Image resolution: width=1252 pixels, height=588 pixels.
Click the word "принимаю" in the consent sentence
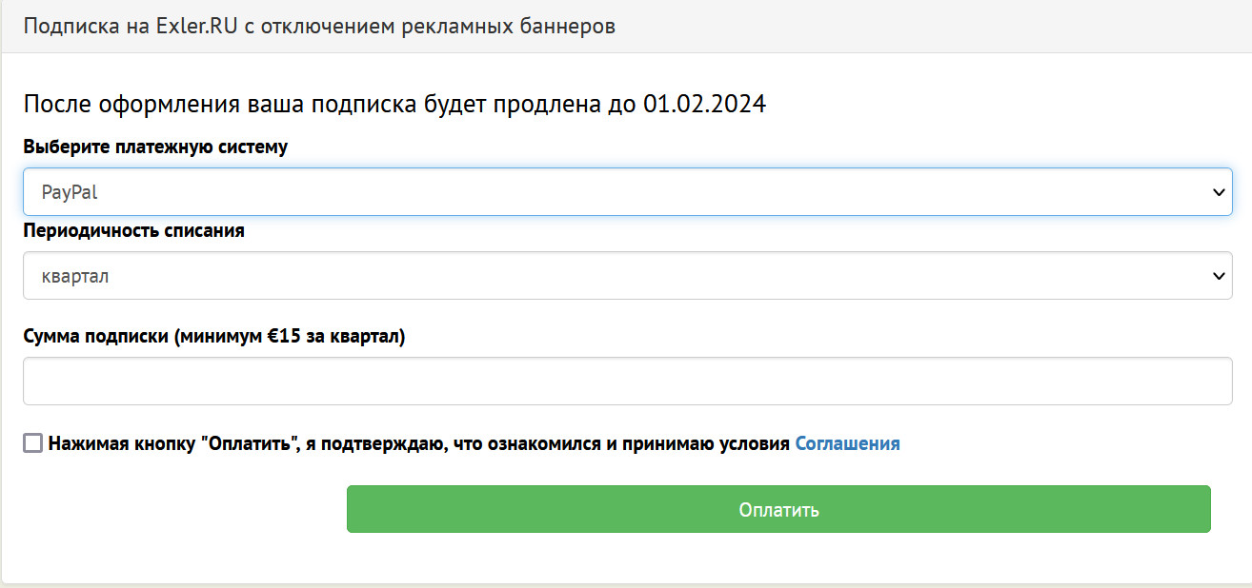pyautogui.click(x=663, y=443)
